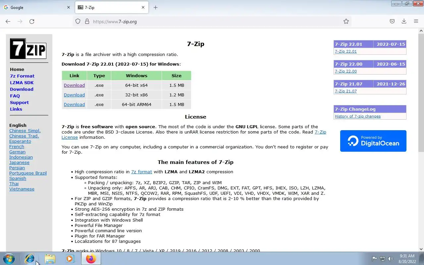Switch language to Japanese
The width and height of the screenshot is (424, 265).
tap(19, 162)
